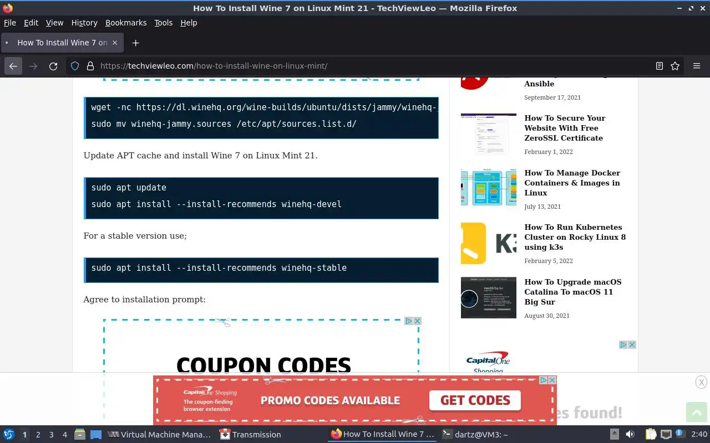This screenshot has height=443, width=710.
Task: Open AdChoices info on bottom banner
Action: pos(544,380)
